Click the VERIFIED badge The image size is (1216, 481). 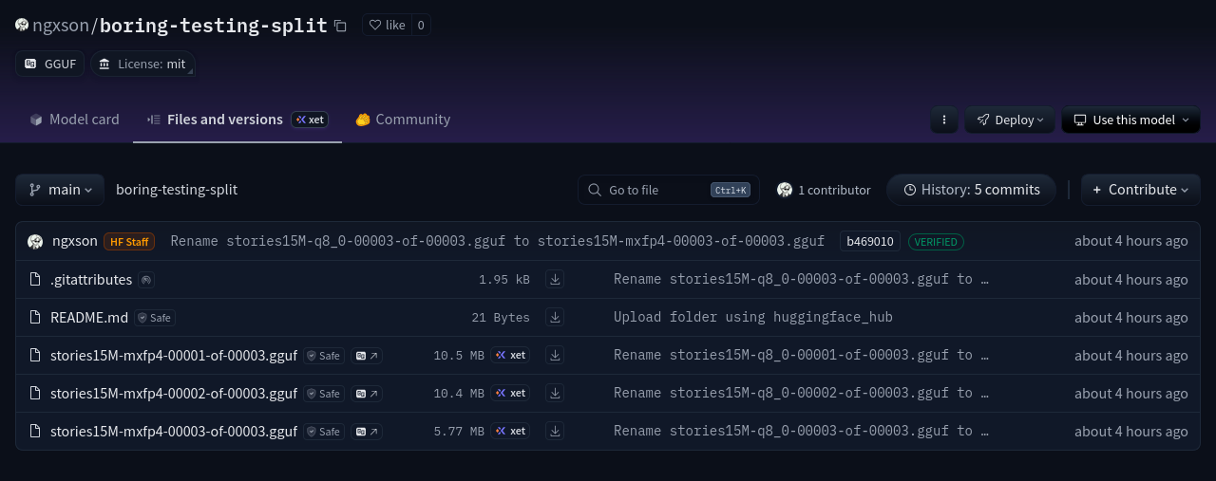tap(936, 242)
